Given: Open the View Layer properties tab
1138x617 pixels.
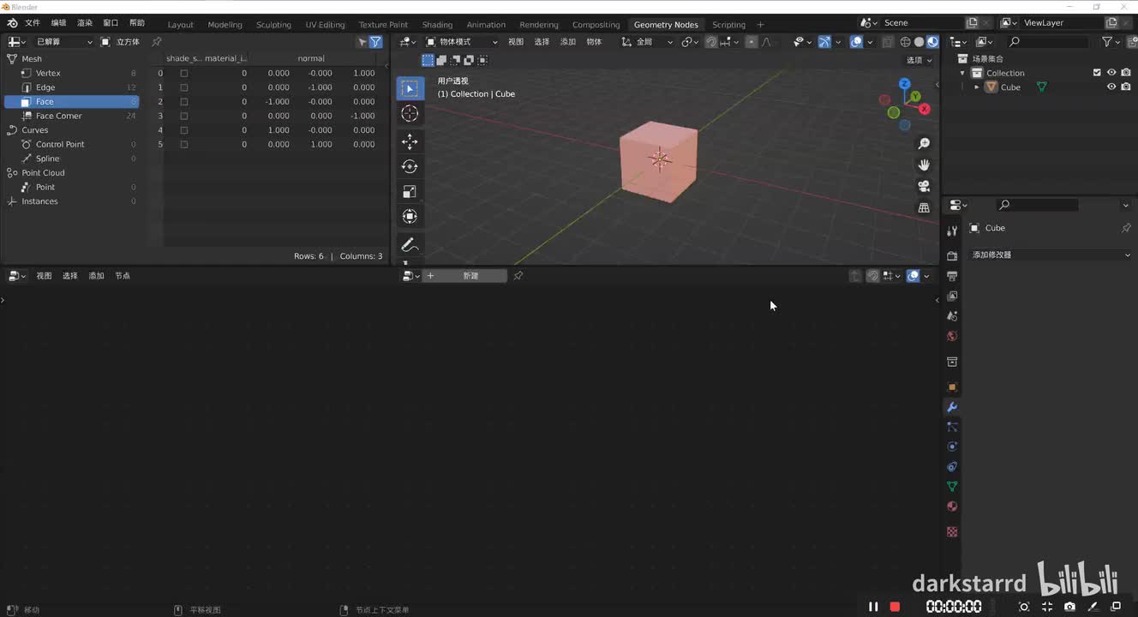Looking at the screenshot, I should (951, 296).
